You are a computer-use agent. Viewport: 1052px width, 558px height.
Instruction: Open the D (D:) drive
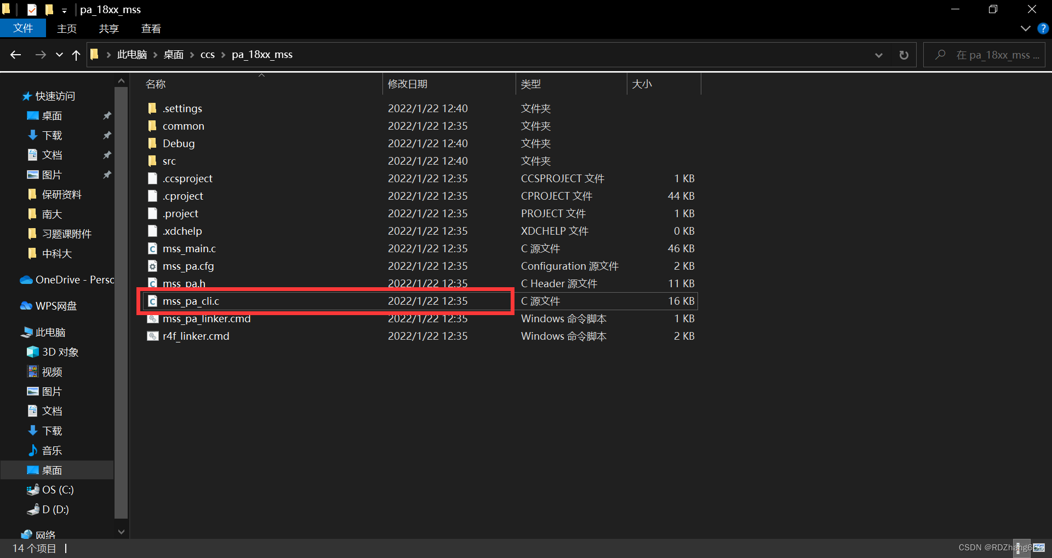pyautogui.click(x=55, y=510)
